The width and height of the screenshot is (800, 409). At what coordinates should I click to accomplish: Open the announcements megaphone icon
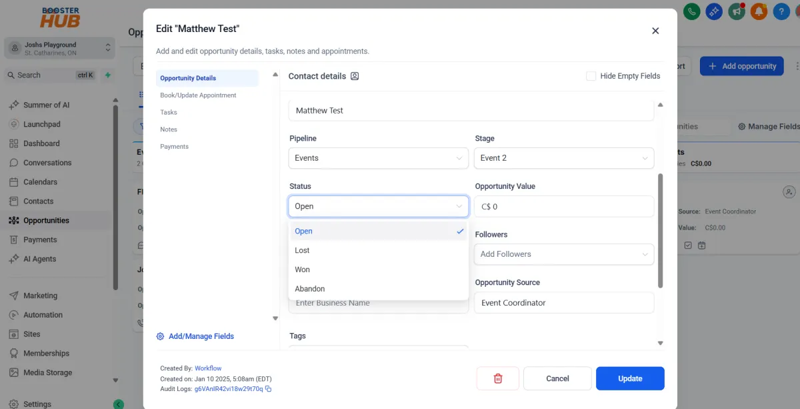736,11
